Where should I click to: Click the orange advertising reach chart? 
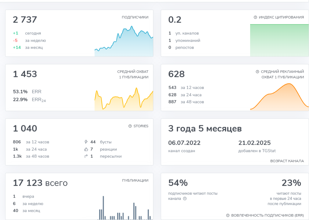coord(279,97)
